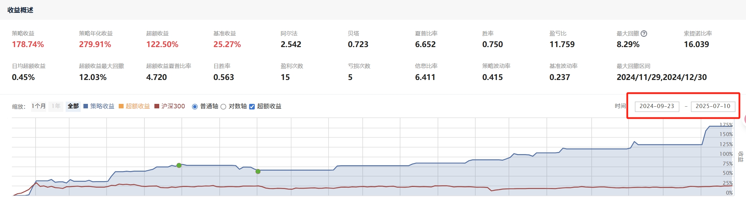This screenshot has height=206, width=746.
Task: Uncheck the 超额收益 checkbox
Action: 252,107
